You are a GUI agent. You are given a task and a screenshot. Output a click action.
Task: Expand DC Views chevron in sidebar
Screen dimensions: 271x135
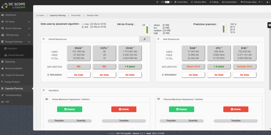[29, 22]
